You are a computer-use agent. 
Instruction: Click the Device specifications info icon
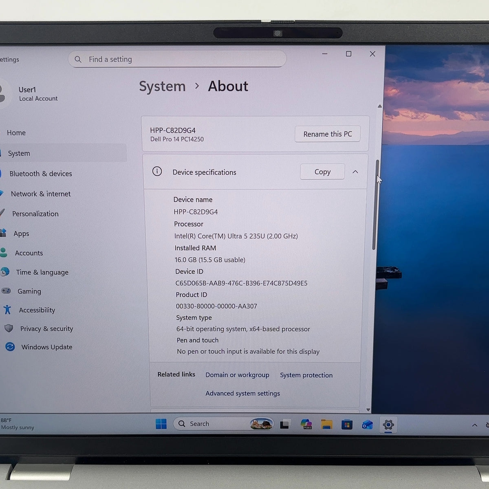pyautogui.click(x=157, y=171)
